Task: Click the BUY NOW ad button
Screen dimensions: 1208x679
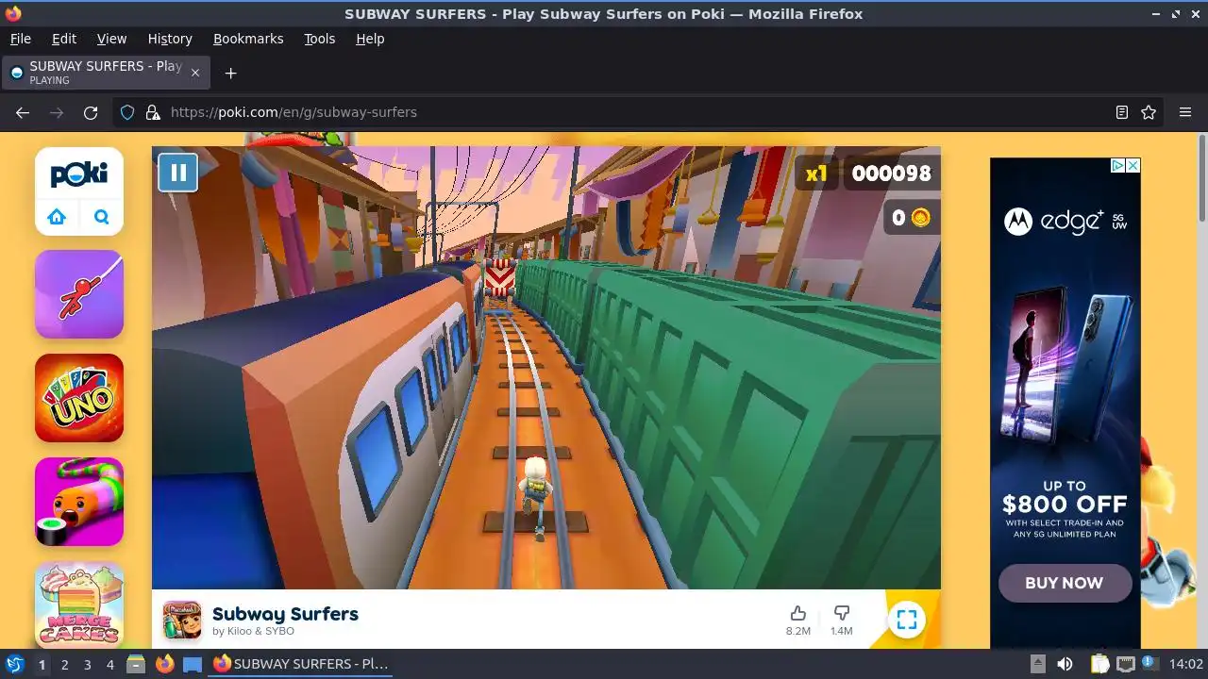Action: pos(1065,583)
